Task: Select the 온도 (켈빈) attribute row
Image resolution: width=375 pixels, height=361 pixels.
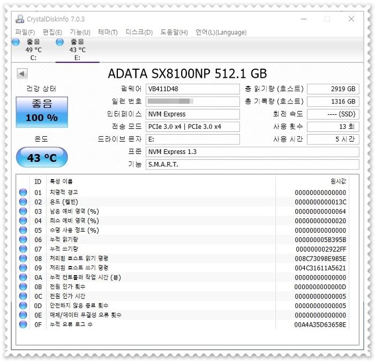Action: click(x=183, y=202)
